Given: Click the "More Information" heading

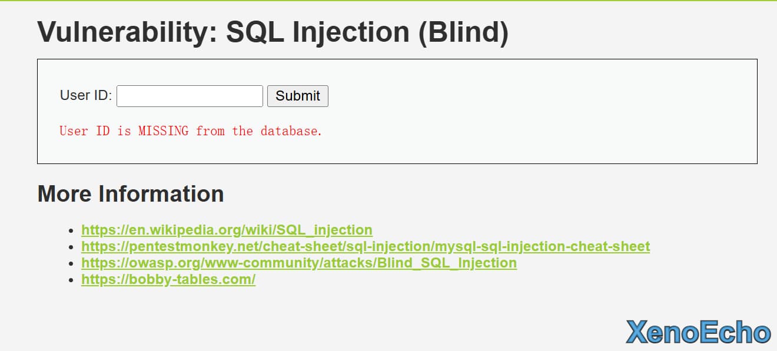Looking at the screenshot, I should pyautogui.click(x=131, y=193).
